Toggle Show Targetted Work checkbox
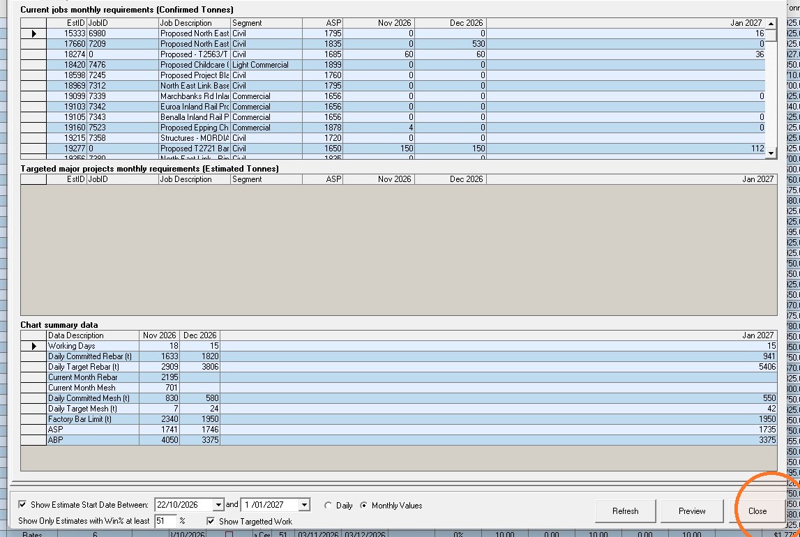The height and width of the screenshot is (537, 800). [x=211, y=521]
